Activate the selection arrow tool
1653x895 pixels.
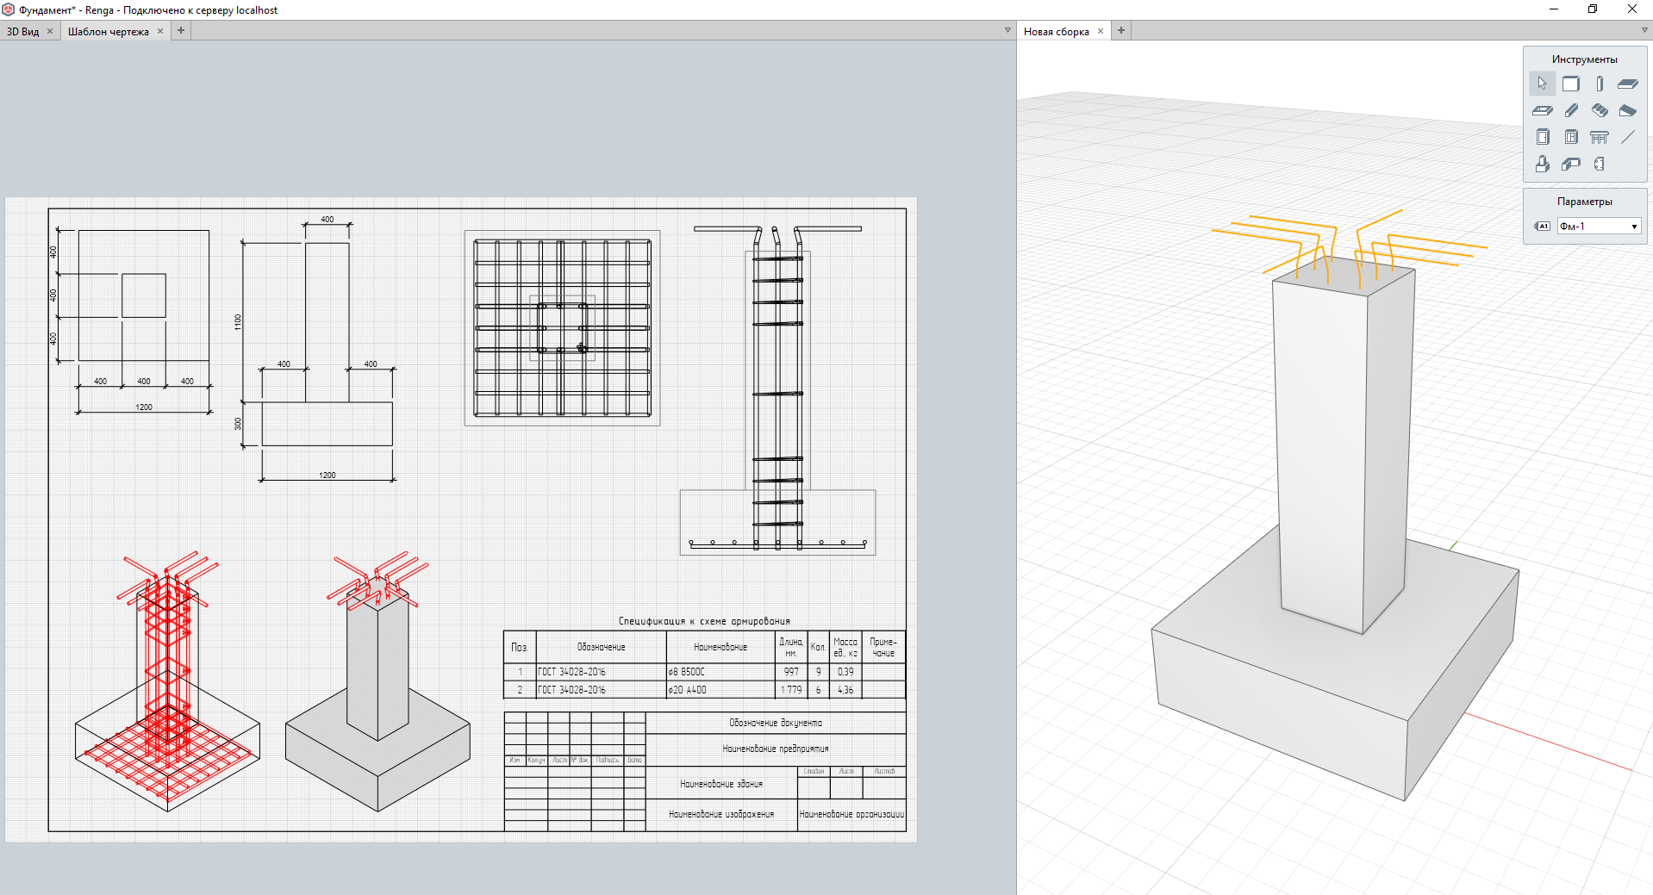pos(1543,84)
